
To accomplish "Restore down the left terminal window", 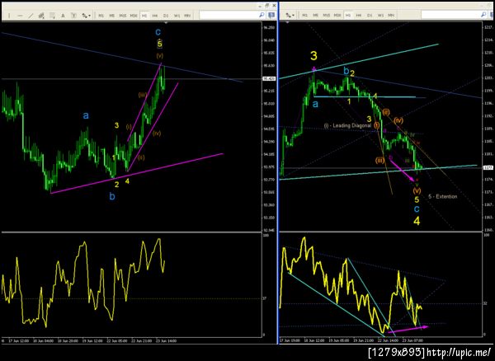I will point(267,5).
